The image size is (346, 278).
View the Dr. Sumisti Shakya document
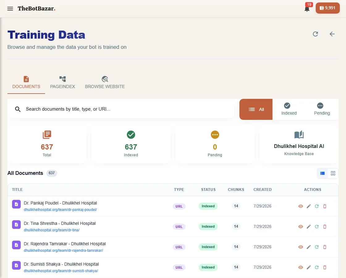pos(301,267)
